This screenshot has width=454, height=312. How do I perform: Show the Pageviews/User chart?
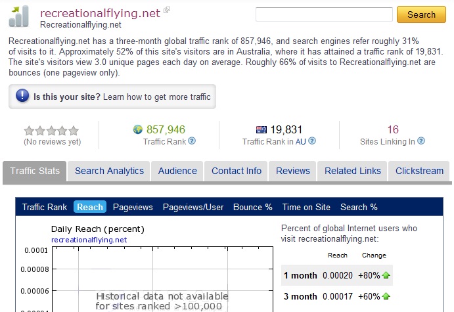193,207
